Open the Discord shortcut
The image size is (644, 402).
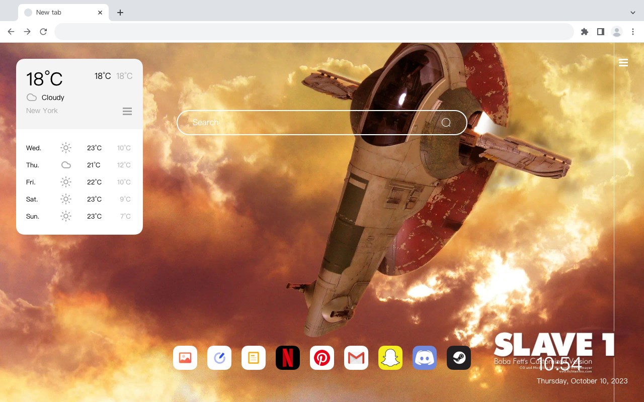[x=425, y=358]
